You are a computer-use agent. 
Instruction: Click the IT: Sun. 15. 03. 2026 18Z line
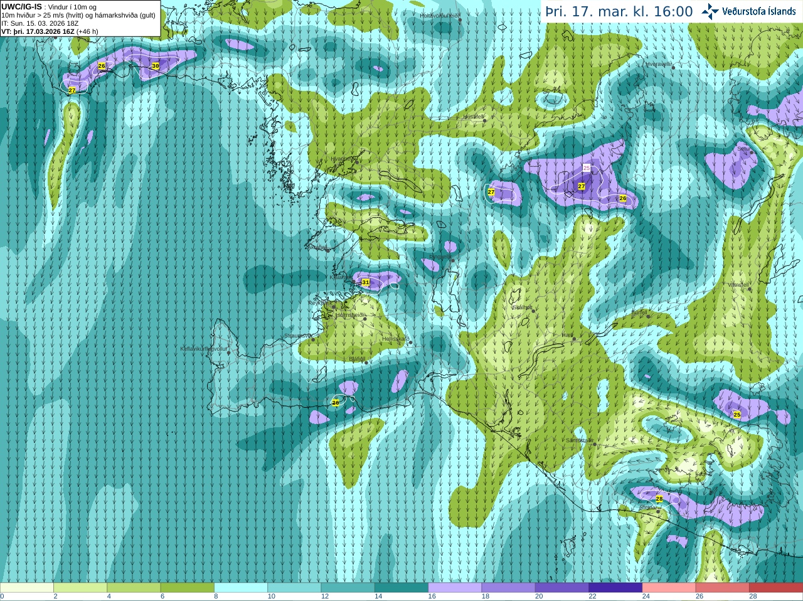click(x=40, y=23)
